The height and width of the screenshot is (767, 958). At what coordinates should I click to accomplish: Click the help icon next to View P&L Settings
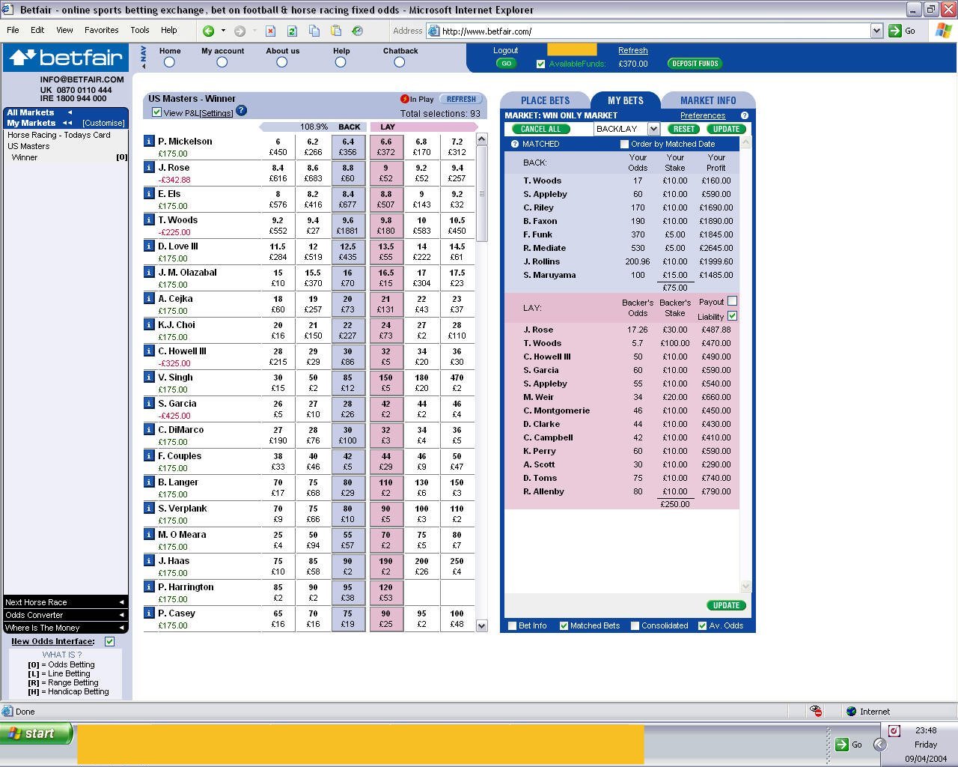[x=241, y=111]
